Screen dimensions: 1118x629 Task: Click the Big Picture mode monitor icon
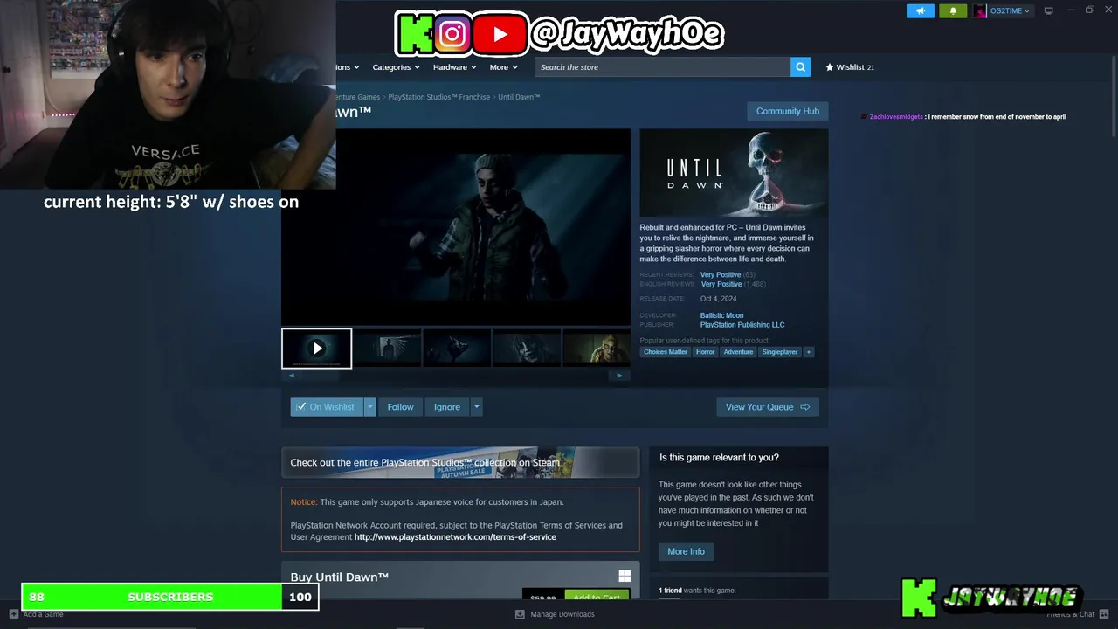1048,10
